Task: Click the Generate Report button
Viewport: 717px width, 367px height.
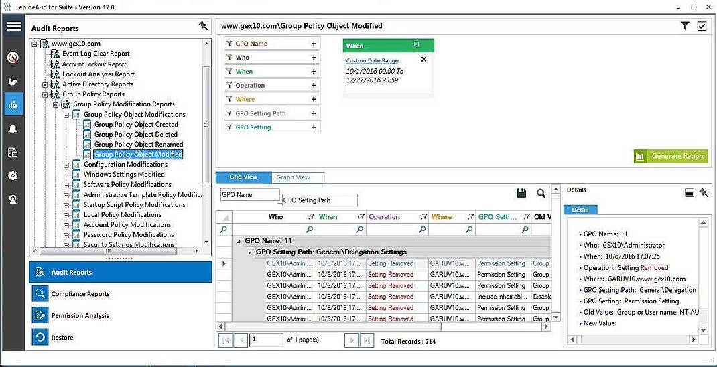Action: 671,156
